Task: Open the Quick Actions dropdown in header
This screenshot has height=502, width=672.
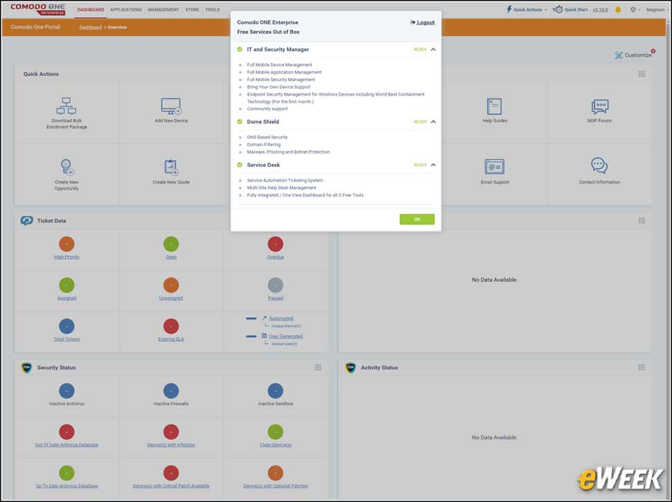Action: 527,10
